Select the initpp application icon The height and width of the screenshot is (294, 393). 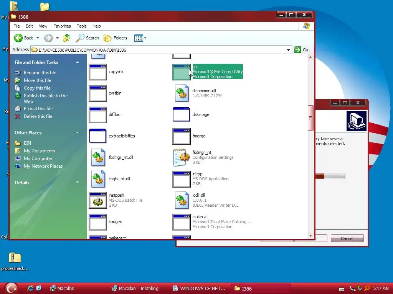(x=182, y=179)
